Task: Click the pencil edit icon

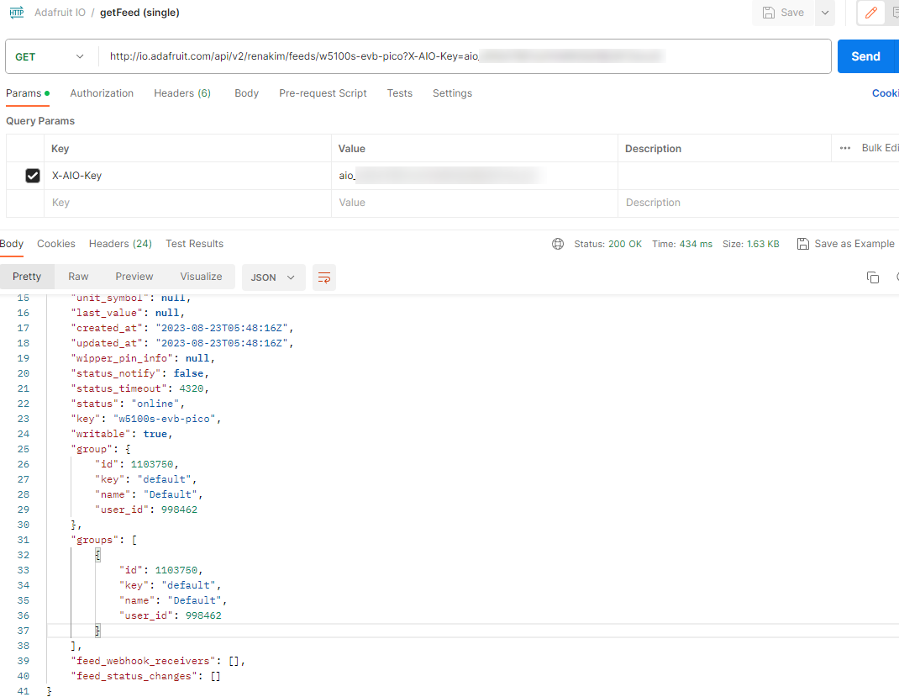Action: pos(871,13)
